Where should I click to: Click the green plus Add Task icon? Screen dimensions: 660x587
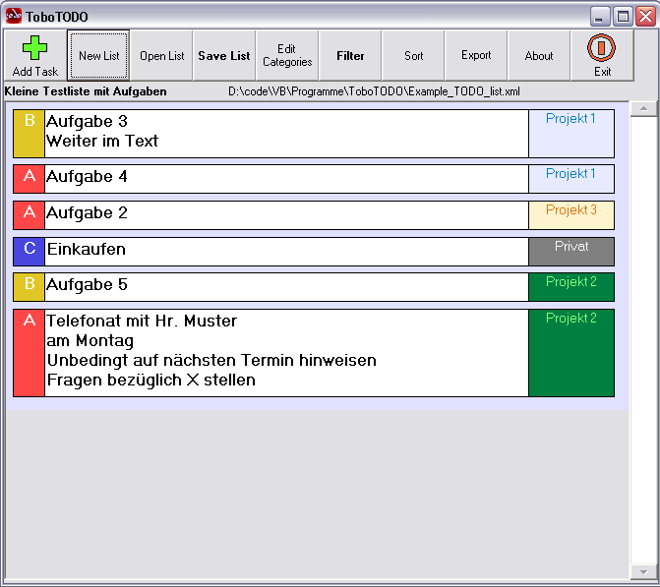click(x=35, y=48)
